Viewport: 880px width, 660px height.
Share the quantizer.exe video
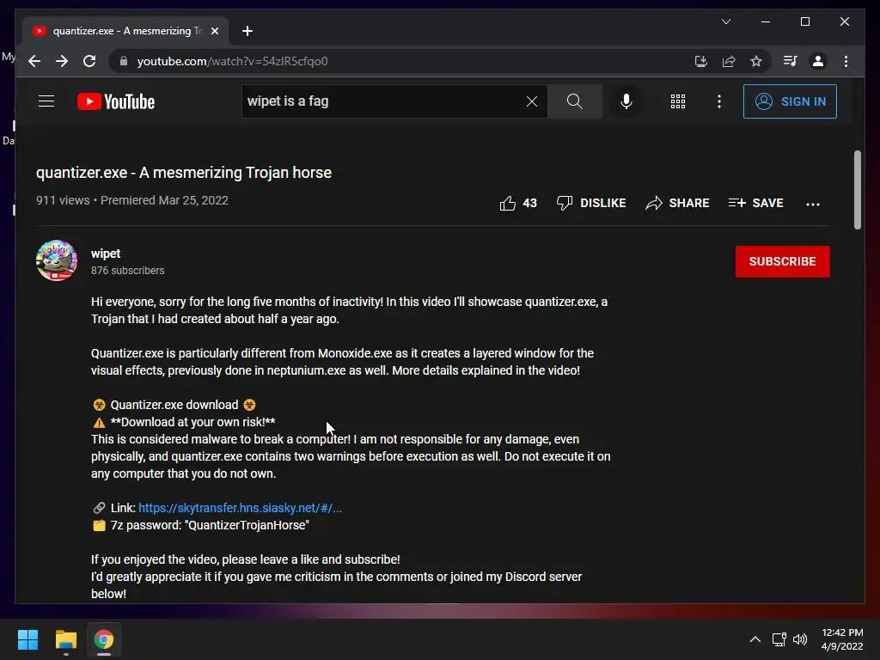tap(677, 203)
